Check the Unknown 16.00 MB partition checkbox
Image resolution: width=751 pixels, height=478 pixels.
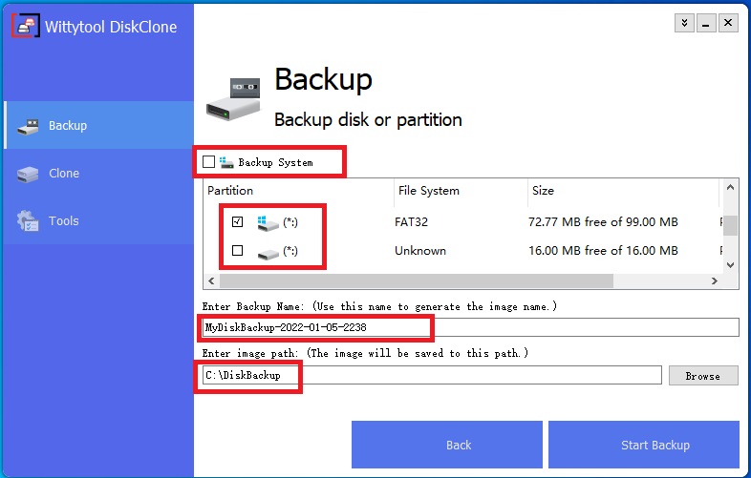[237, 250]
